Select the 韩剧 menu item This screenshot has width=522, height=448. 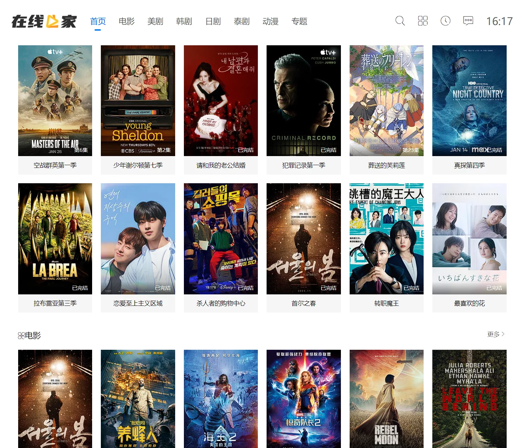pyautogui.click(x=184, y=22)
